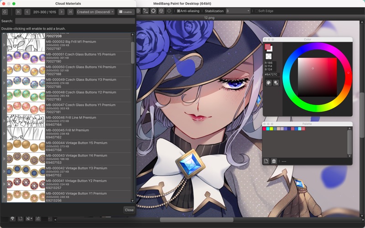The height and width of the screenshot is (228, 365).
Task: Expand the Czech Glass Buttons Y2 row
Action: pyautogui.click(x=4, y=95)
